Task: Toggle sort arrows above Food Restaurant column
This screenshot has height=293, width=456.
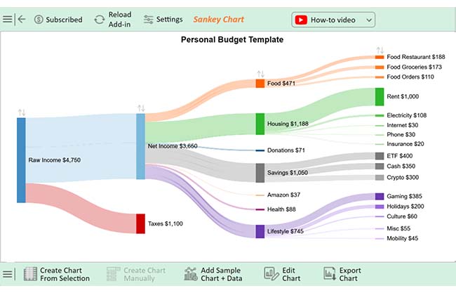Action: pyautogui.click(x=380, y=50)
